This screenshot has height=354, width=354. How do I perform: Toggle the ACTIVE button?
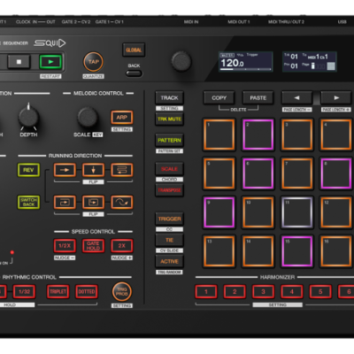click(169, 261)
